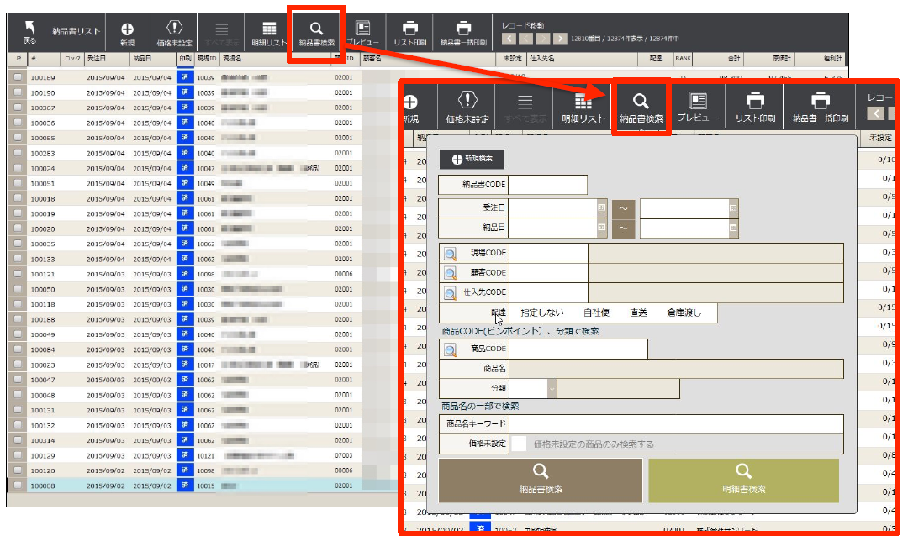This screenshot has height=541, width=908.
Task: Open the 商品CODE lookup magnifier icon
Action: point(450,349)
